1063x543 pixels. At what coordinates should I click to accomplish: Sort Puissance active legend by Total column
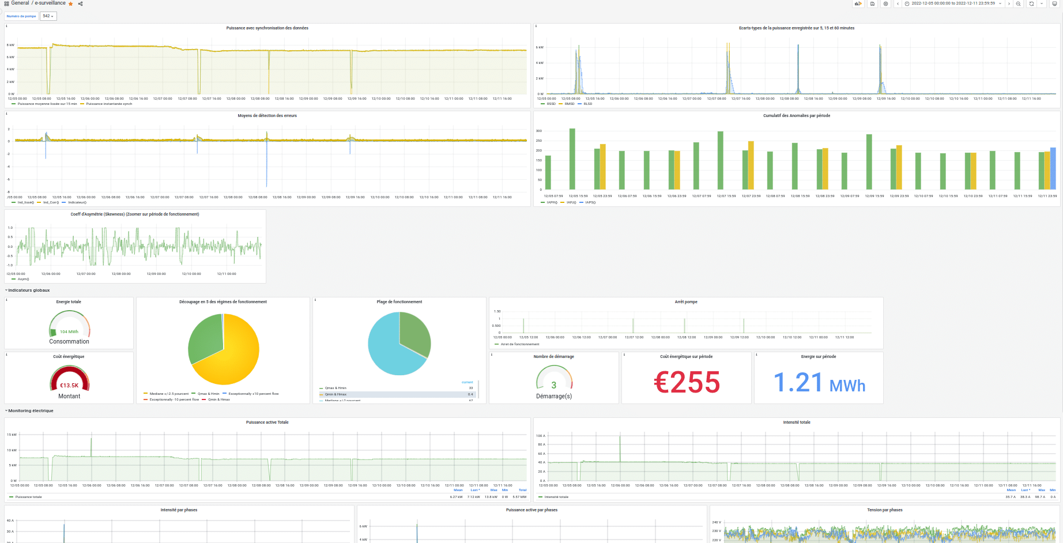(522, 491)
